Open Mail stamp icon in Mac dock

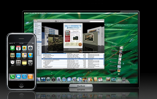pyautogui.click(x=59, y=79)
